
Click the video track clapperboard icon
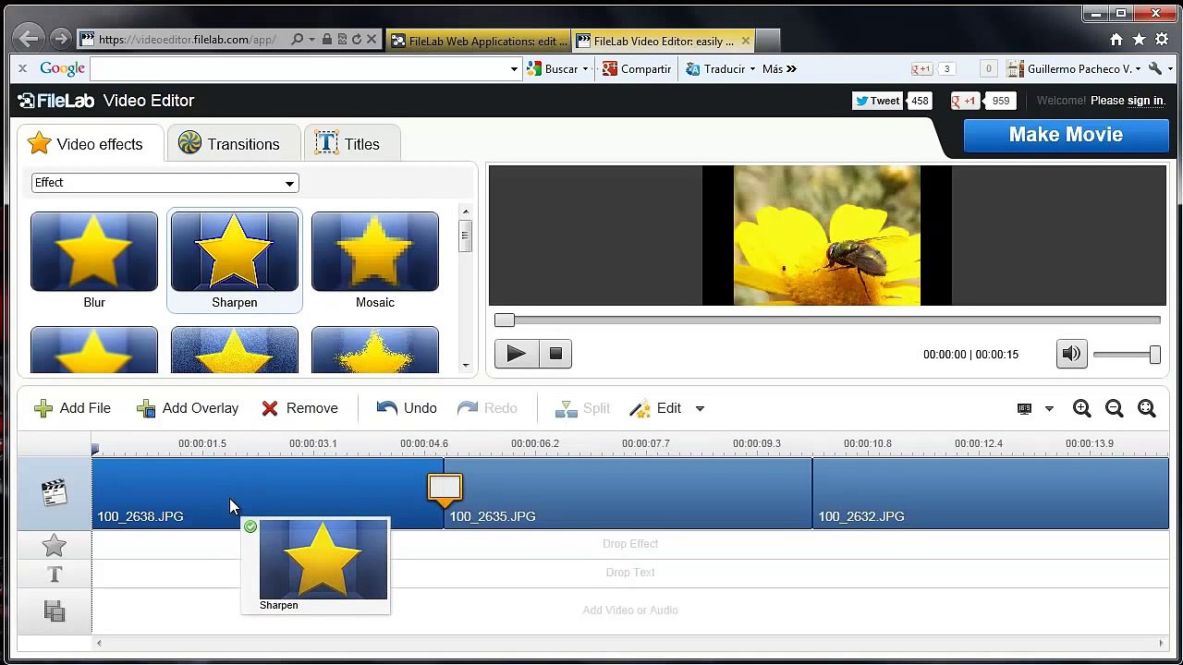55,492
